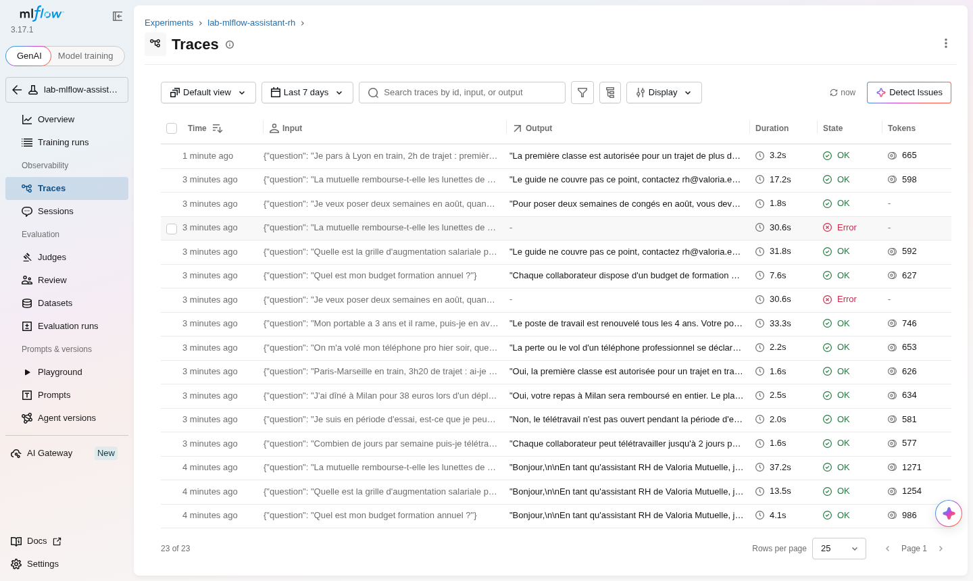Tick the select-all header checkbox

click(x=172, y=128)
